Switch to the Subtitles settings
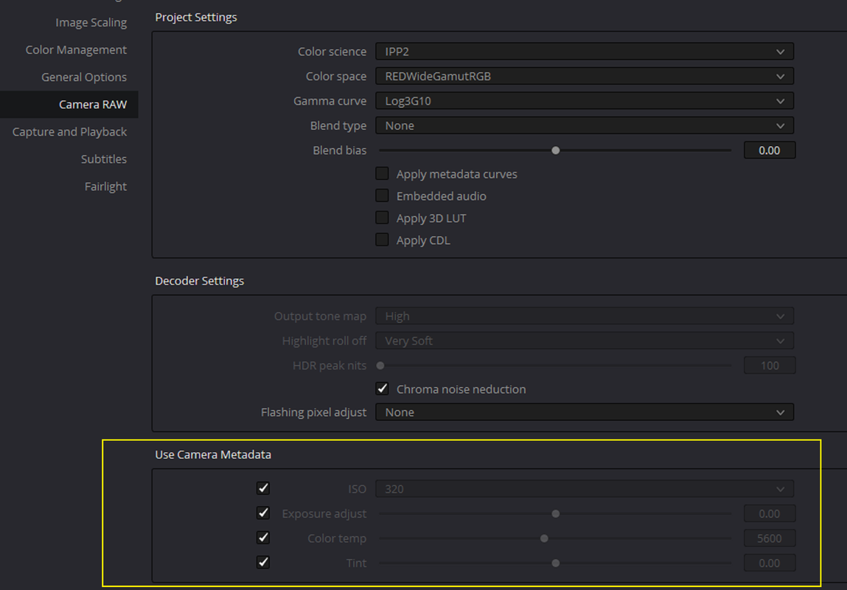The image size is (847, 590). pos(104,159)
